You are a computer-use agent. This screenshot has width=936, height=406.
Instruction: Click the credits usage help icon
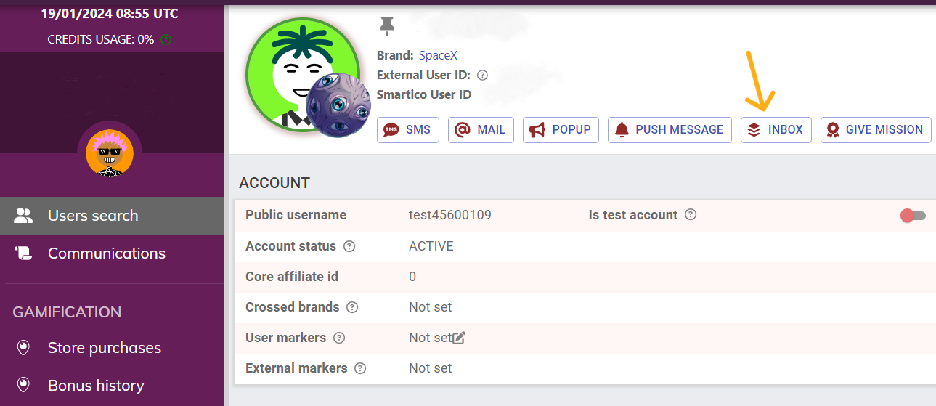[166, 39]
